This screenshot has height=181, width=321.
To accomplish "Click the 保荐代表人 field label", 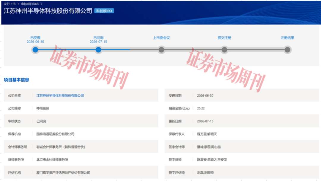I will (177, 134).
